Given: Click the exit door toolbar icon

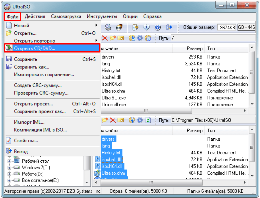Looking at the screenshot, I should click(x=169, y=27).
